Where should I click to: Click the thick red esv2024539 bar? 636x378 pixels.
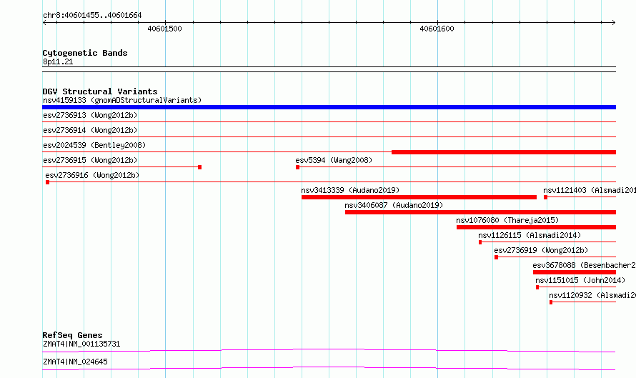pyautogui.click(x=504, y=152)
